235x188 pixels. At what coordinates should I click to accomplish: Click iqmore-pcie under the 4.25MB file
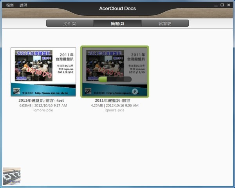pos(114,110)
